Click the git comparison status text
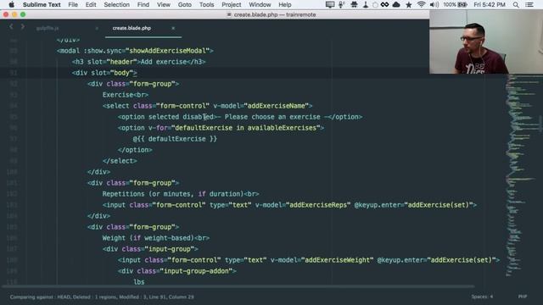This screenshot has width=543, height=305. click(x=102, y=297)
